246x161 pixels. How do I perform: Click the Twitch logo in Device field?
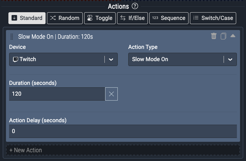pyautogui.click(x=15, y=59)
